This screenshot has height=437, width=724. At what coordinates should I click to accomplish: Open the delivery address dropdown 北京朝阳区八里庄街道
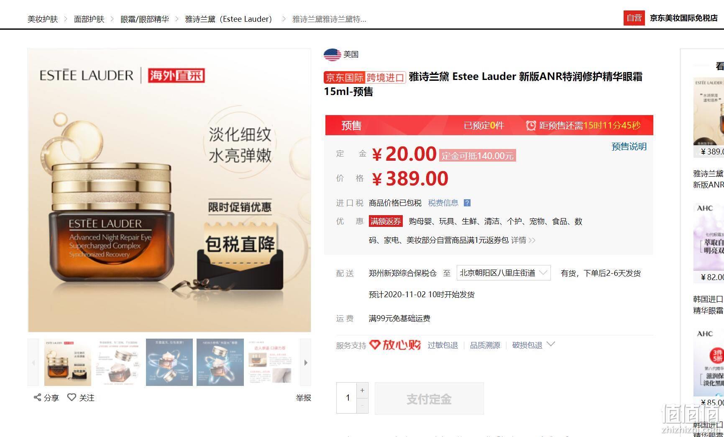point(503,273)
